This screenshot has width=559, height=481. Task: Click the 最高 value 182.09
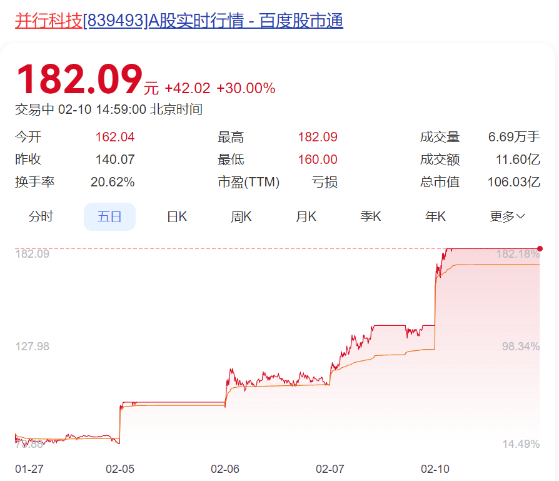(x=318, y=137)
